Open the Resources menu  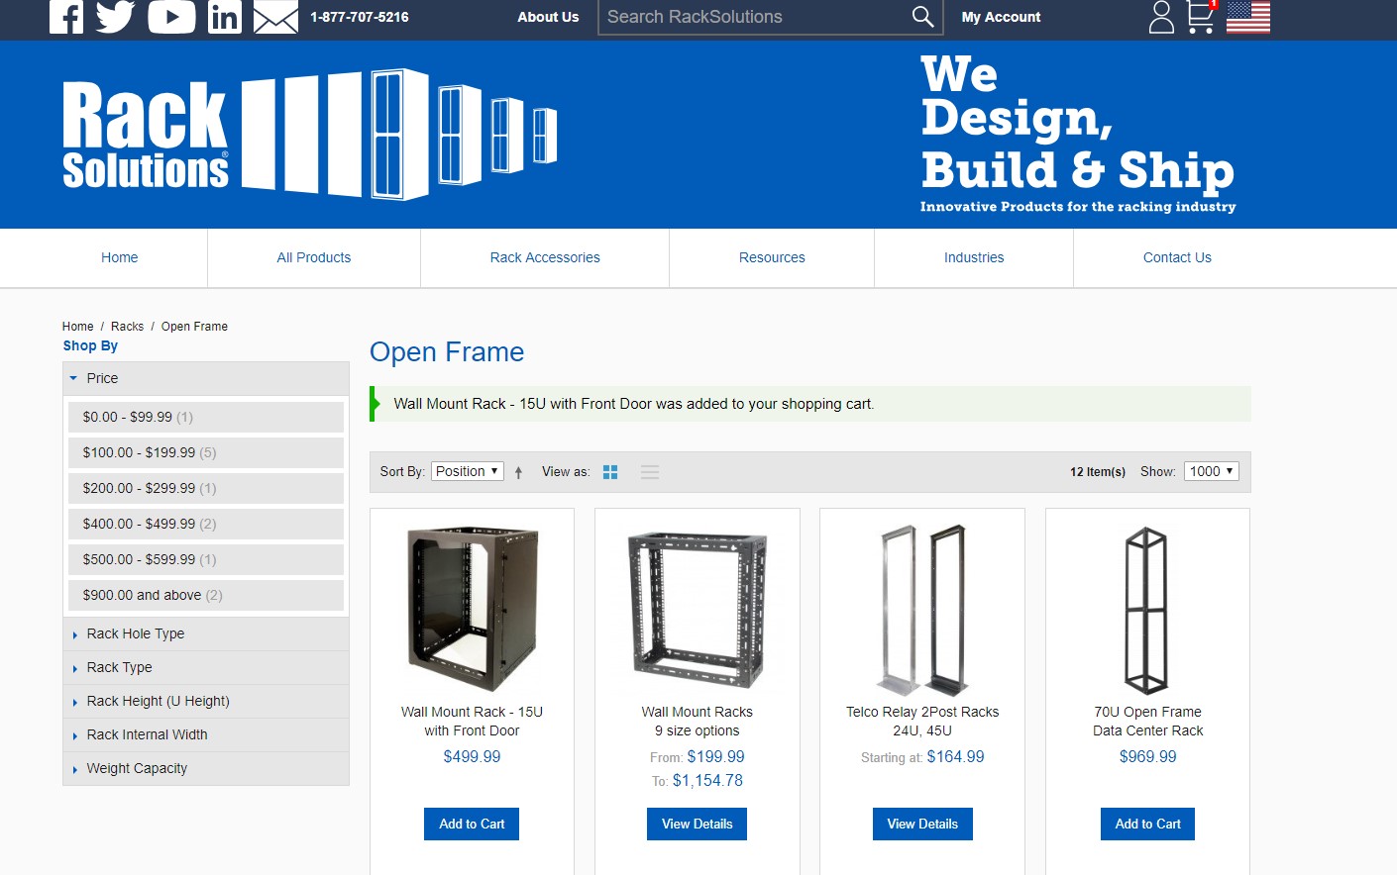coord(772,257)
